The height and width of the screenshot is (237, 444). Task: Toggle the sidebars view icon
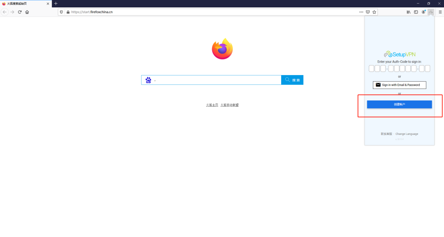click(x=416, y=12)
